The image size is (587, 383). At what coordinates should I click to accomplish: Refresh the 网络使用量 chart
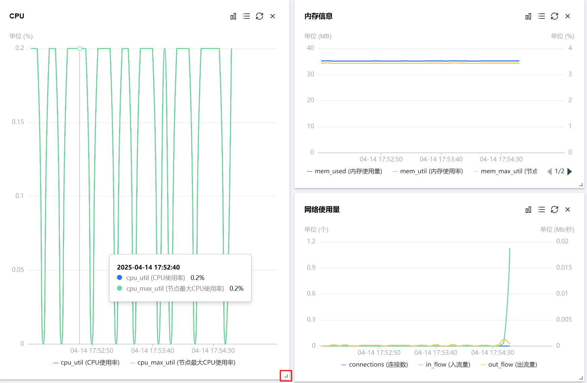[554, 209]
